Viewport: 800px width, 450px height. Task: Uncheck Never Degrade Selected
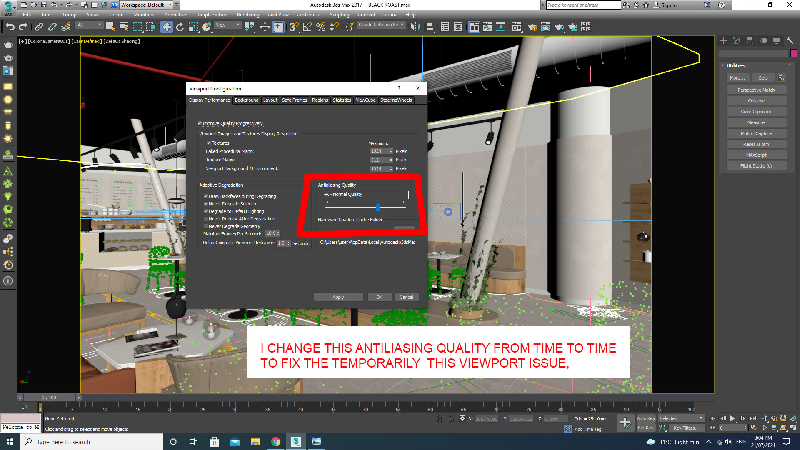[x=206, y=204]
